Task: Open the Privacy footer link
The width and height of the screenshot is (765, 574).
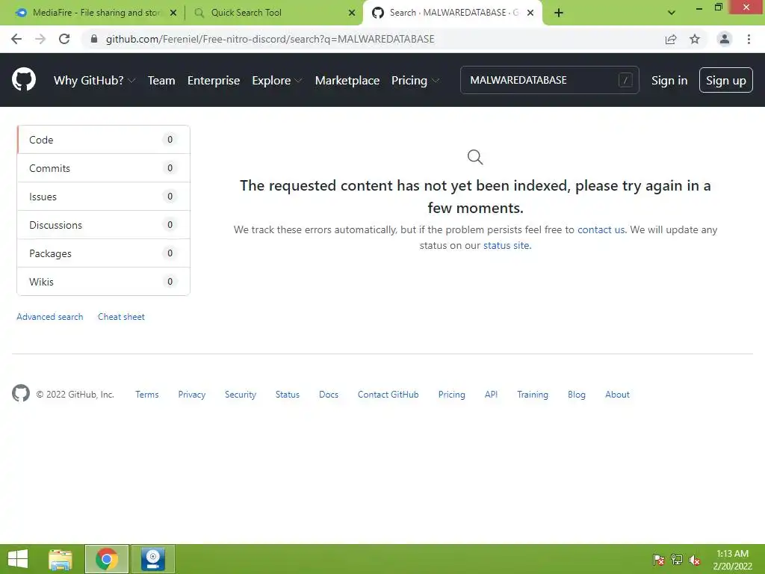Action: point(192,395)
